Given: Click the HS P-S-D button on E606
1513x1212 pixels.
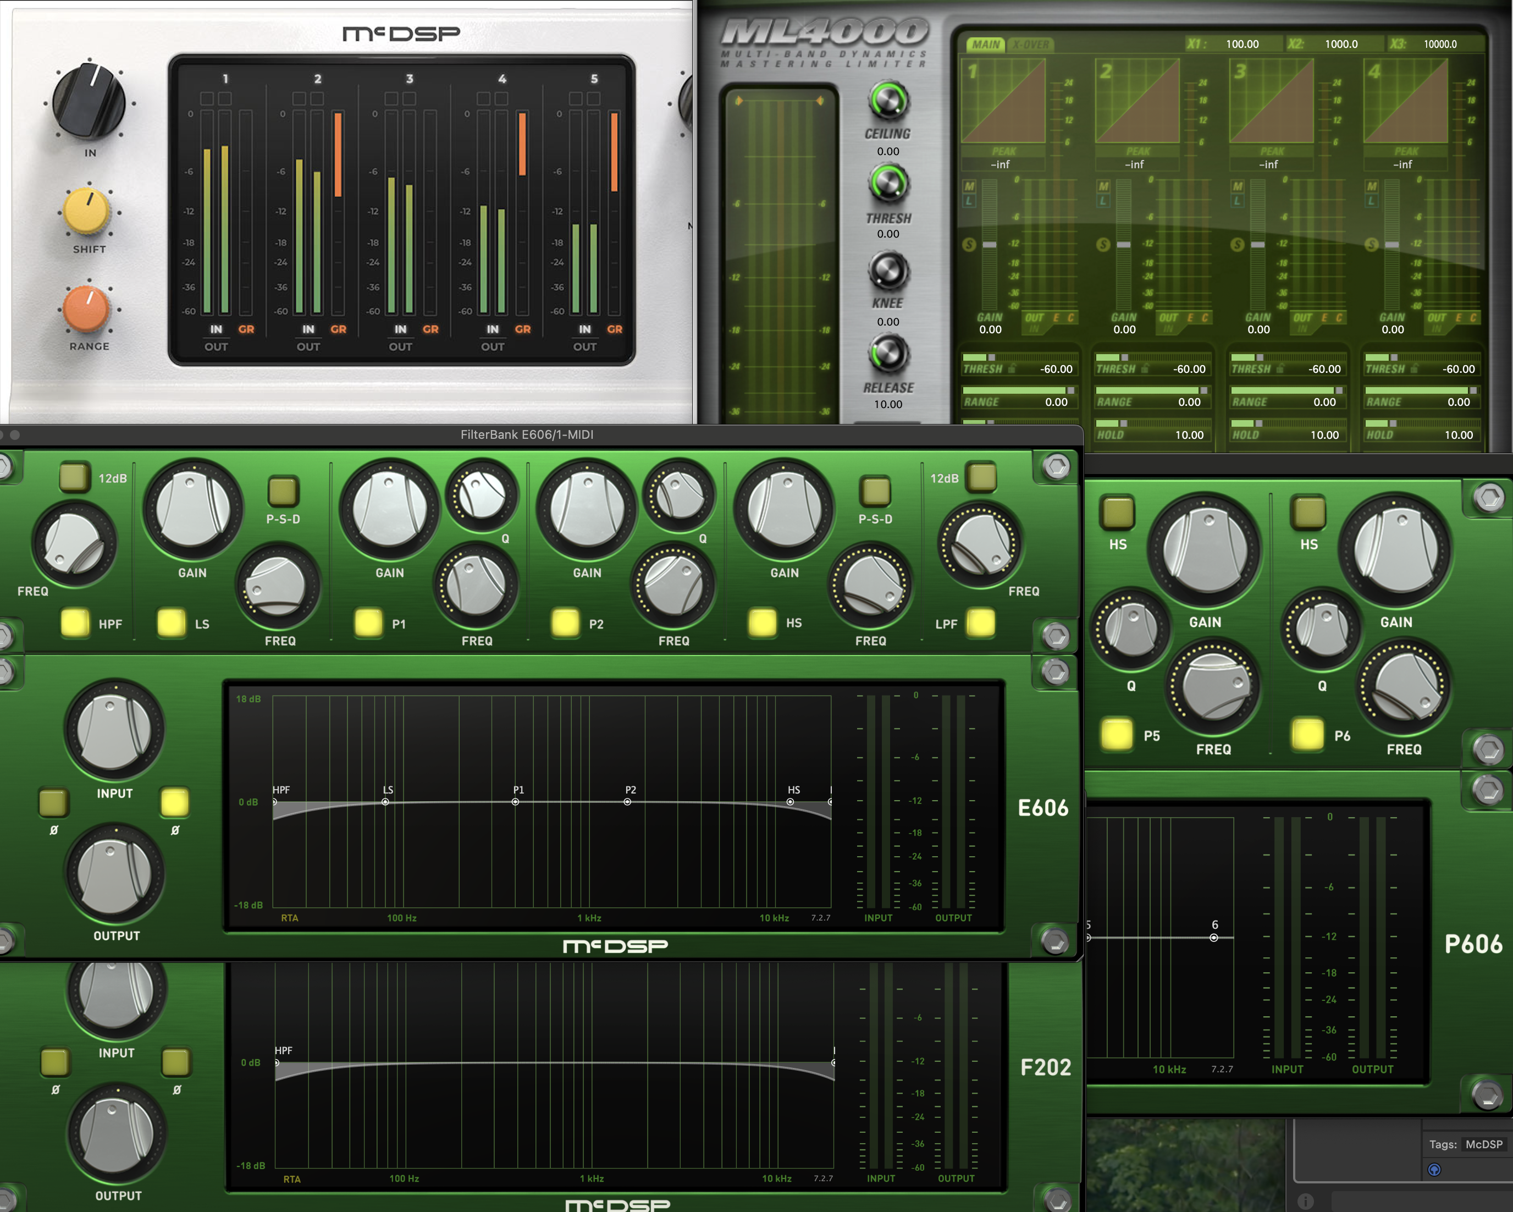Looking at the screenshot, I should [875, 491].
